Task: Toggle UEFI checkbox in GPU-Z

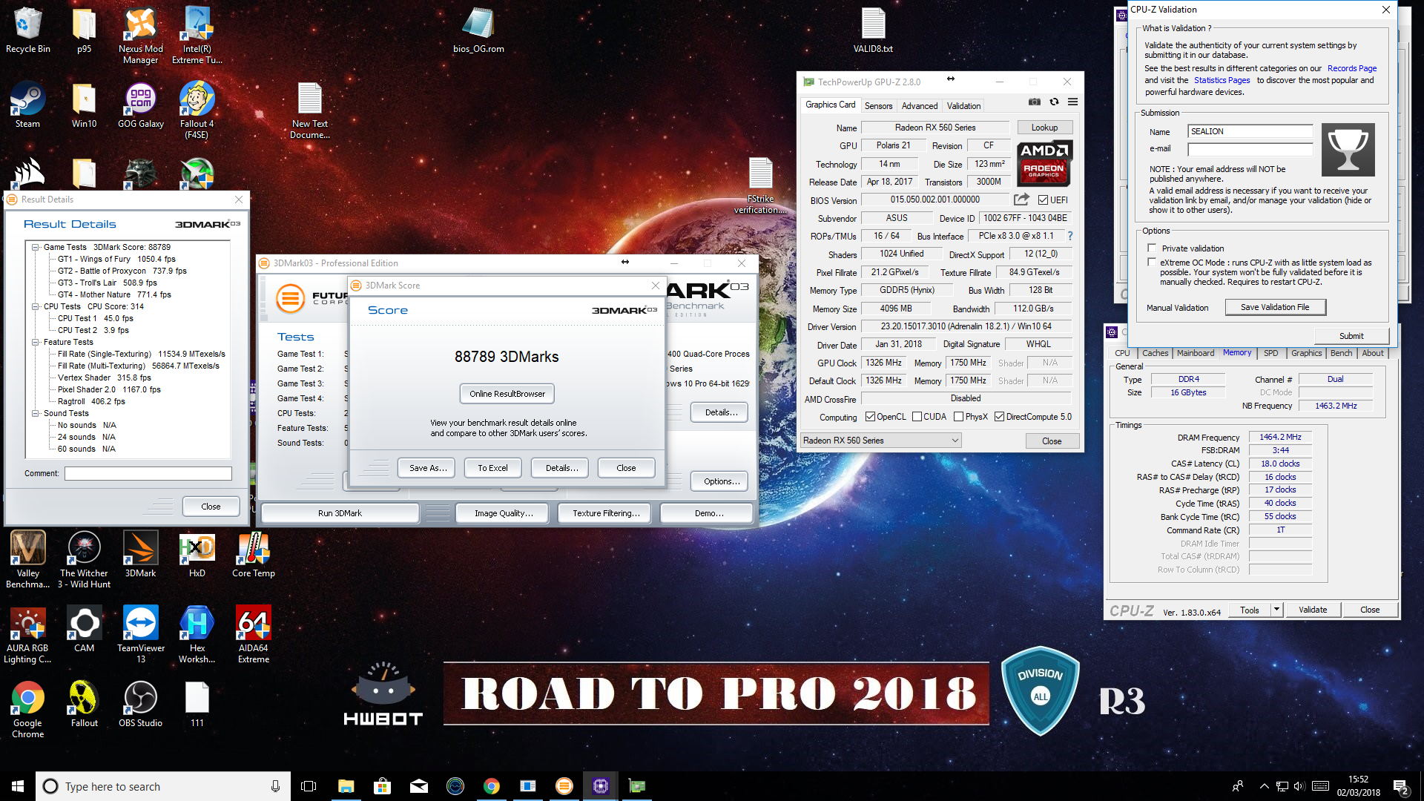Action: [x=1043, y=200]
